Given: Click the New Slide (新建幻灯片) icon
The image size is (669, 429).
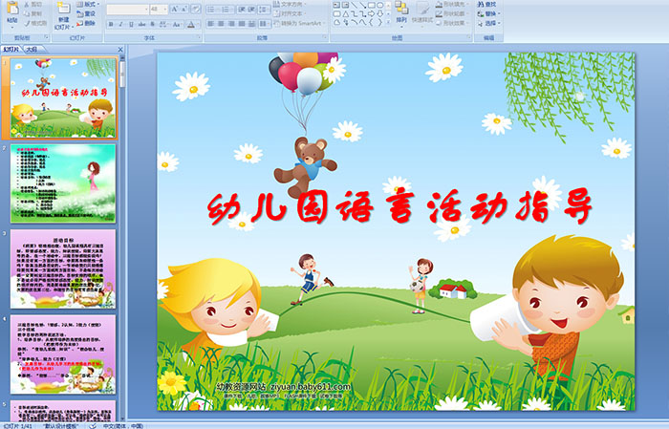Looking at the screenshot, I should (64, 8).
